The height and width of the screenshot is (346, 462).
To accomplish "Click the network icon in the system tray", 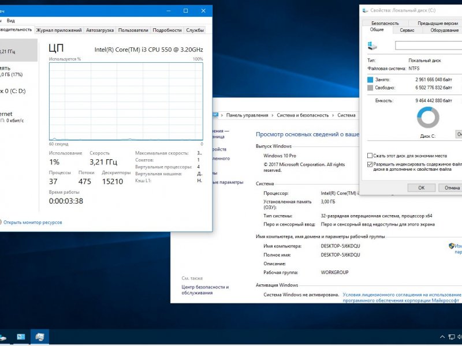I will [x=452, y=337].
